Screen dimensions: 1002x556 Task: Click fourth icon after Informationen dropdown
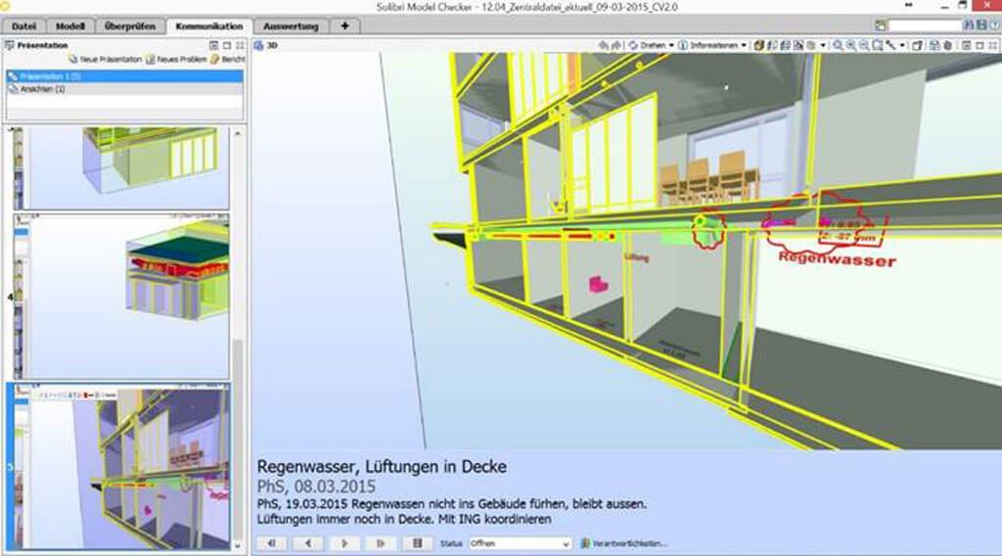[797, 45]
